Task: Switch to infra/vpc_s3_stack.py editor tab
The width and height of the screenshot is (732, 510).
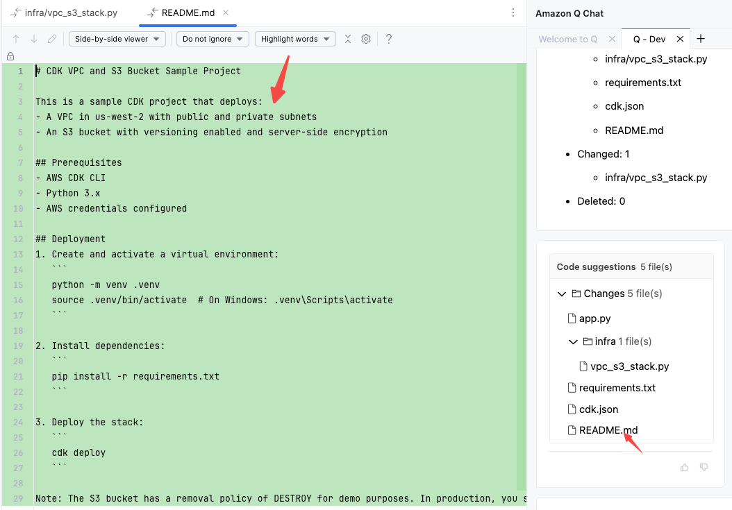Action: click(x=64, y=12)
